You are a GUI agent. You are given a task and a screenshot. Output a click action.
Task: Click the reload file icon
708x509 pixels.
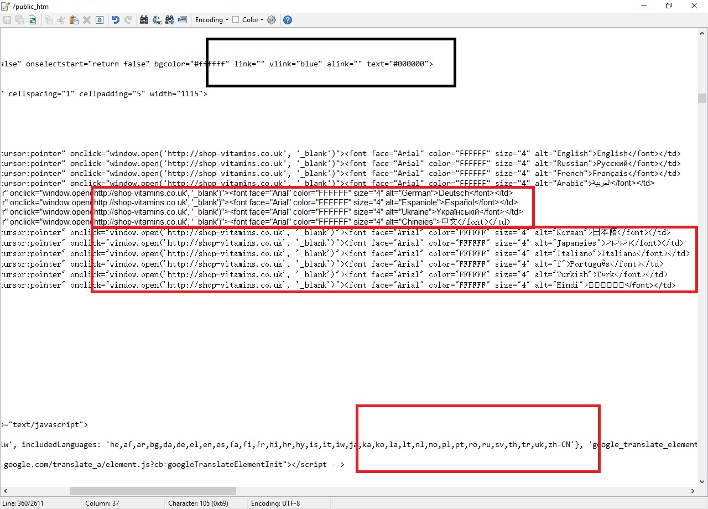[x=33, y=20]
